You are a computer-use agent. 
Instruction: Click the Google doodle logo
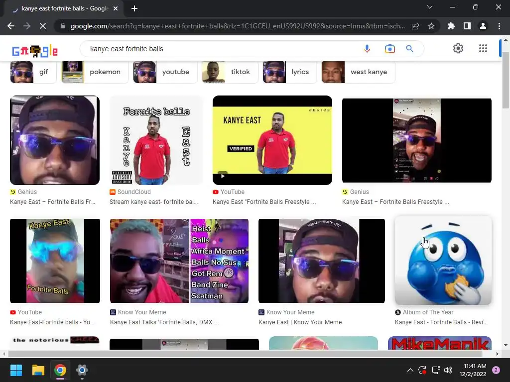point(35,51)
